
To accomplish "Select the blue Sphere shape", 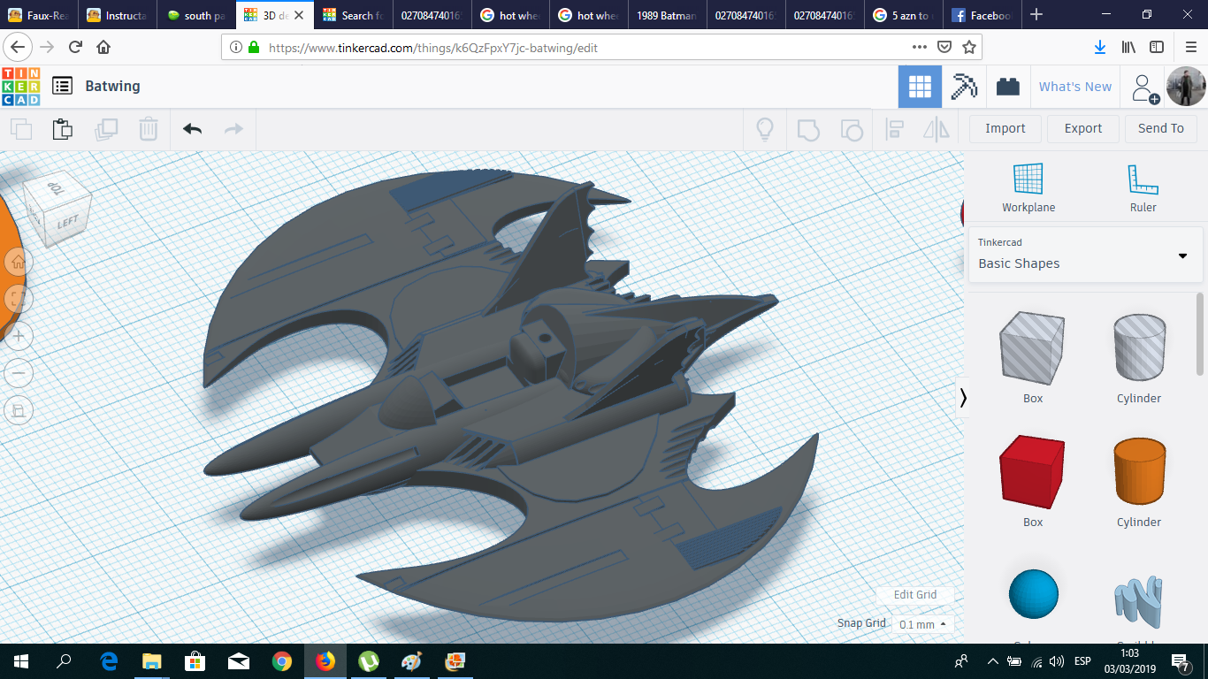I will 1033,594.
